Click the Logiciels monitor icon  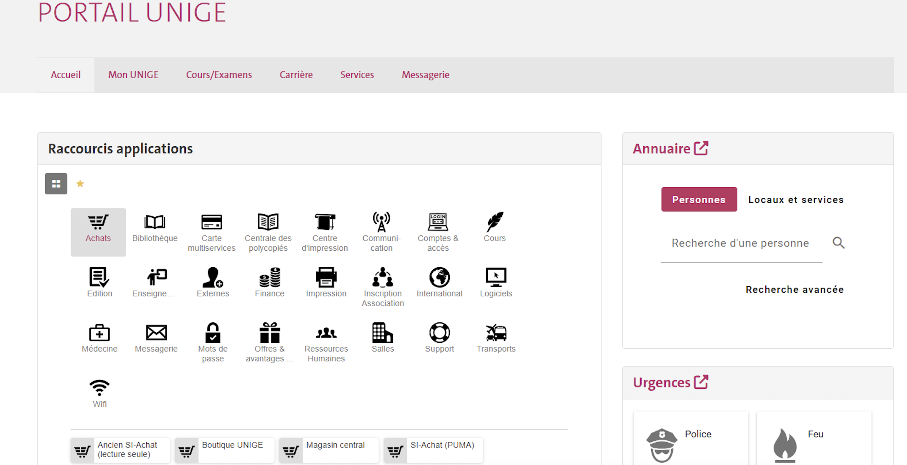(496, 277)
